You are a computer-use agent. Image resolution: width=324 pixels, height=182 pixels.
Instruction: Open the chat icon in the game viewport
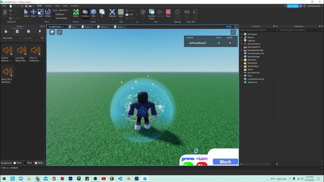coord(59,32)
